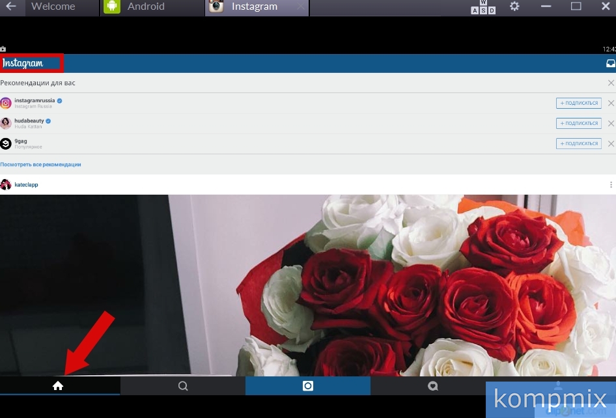Maximize the BlueStacks window
The image size is (616, 418).
point(576,7)
